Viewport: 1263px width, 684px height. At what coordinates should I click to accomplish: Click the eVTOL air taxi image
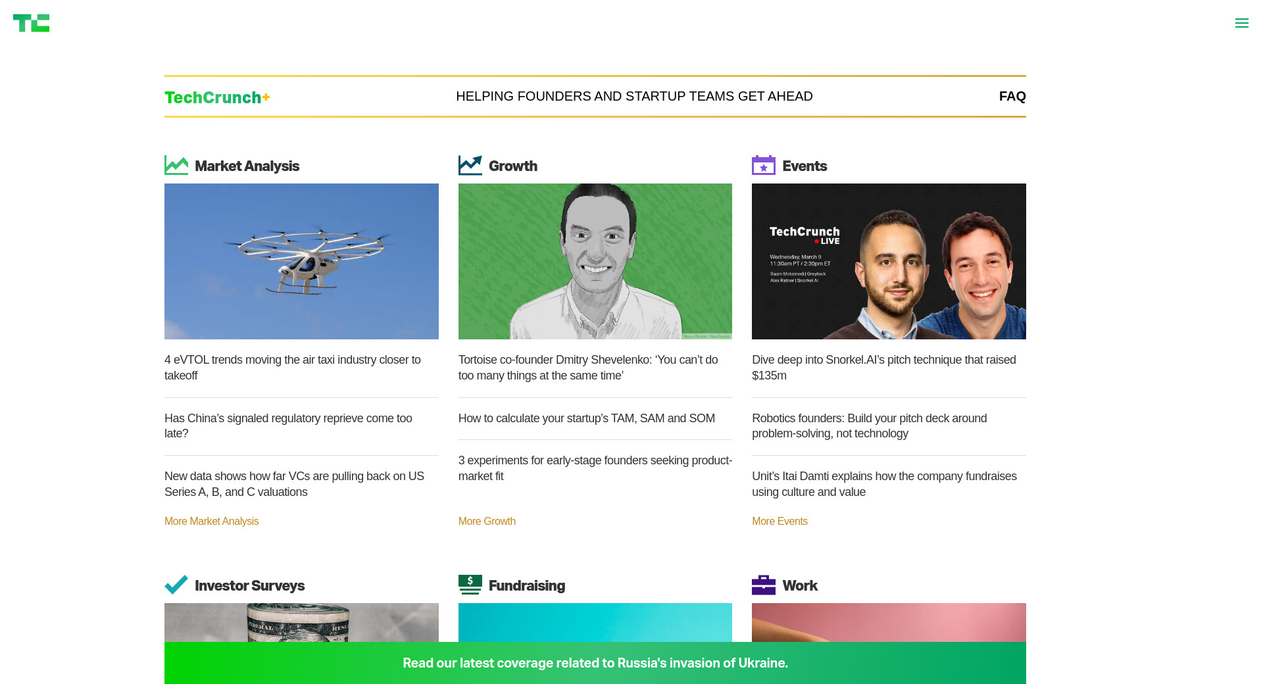coord(301,261)
